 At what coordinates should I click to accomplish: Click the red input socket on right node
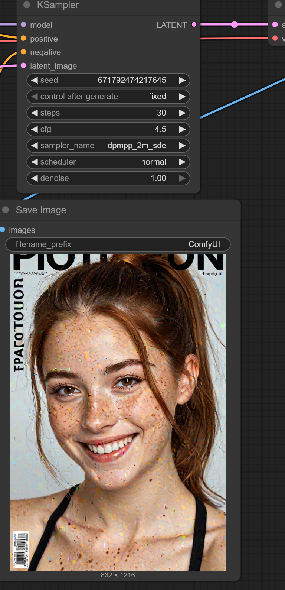[275, 38]
